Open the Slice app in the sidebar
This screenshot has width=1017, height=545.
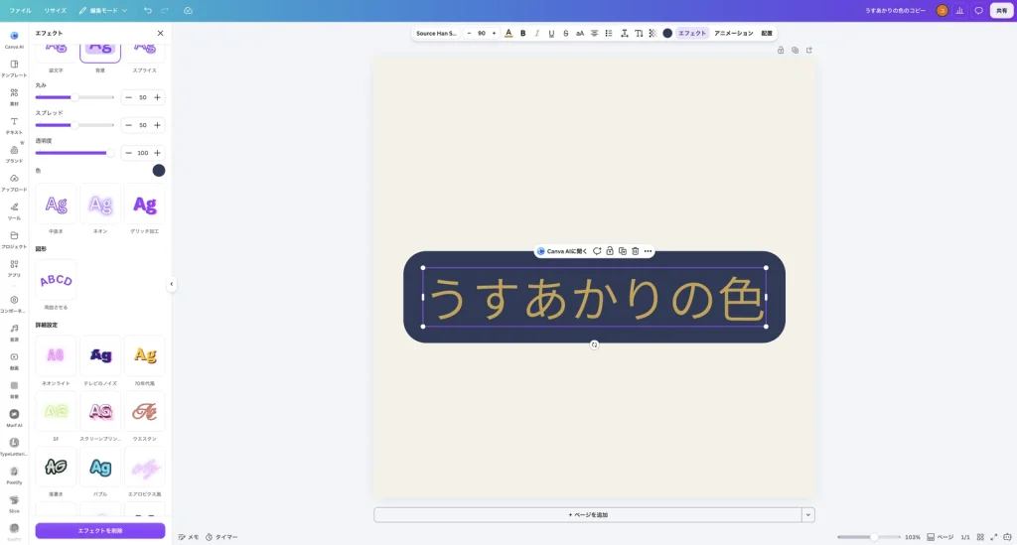[x=14, y=503]
